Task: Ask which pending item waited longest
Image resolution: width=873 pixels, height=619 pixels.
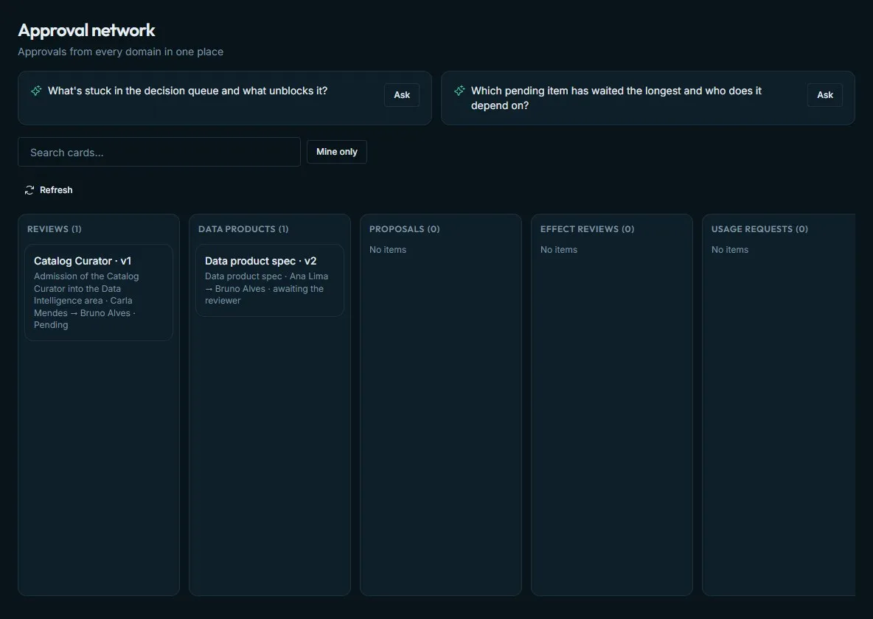Action: click(x=824, y=95)
